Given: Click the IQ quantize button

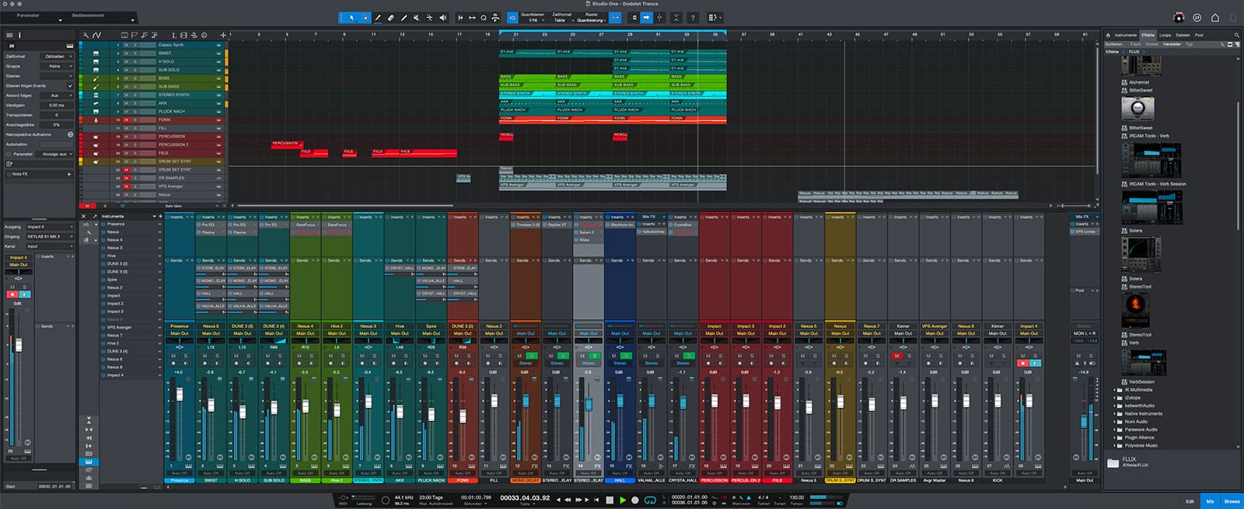Looking at the screenshot, I should 512,17.
